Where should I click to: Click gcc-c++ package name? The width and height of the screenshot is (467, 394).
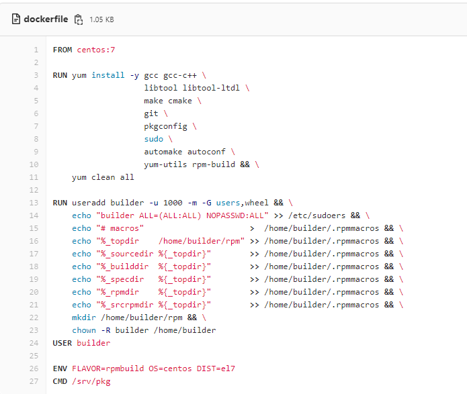[180, 75]
